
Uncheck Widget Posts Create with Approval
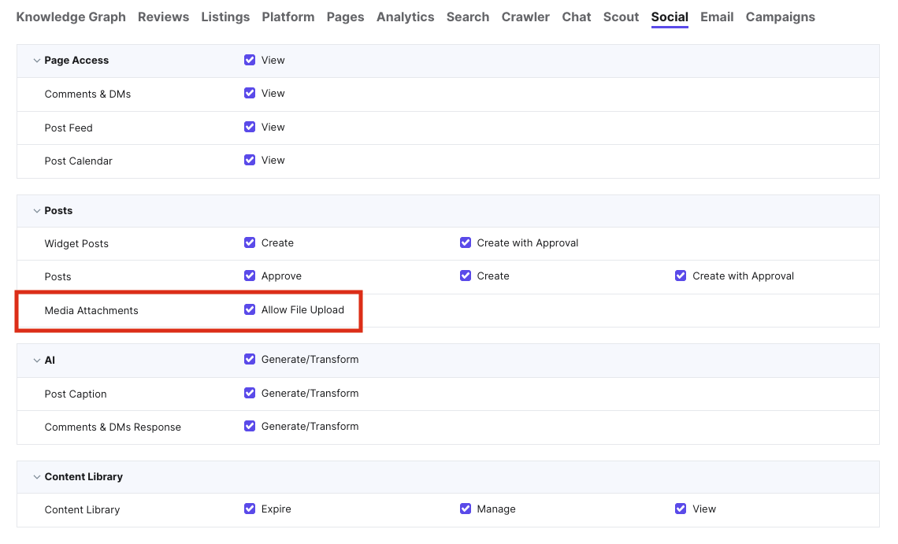pos(466,242)
